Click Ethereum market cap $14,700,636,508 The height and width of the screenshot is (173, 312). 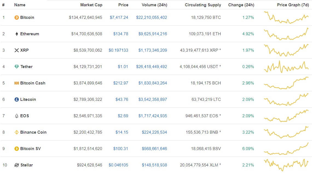pos(87,34)
